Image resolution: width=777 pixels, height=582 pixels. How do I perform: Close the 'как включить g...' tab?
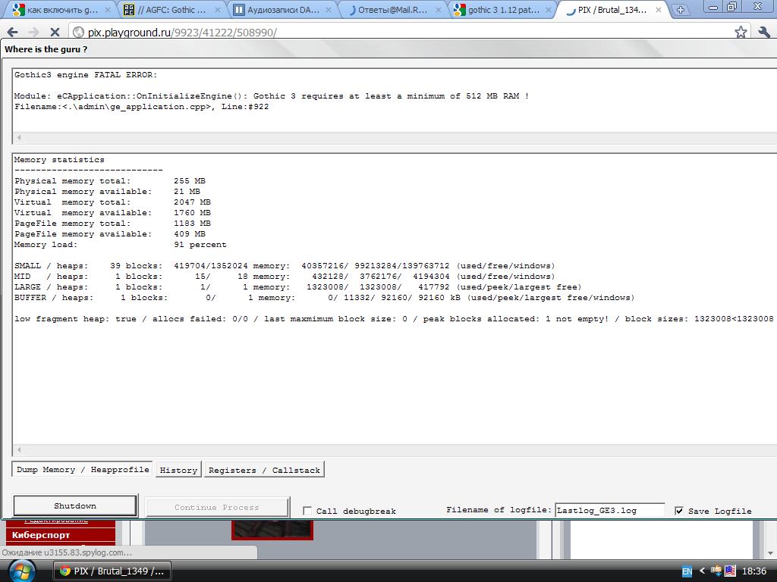click(108, 10)
